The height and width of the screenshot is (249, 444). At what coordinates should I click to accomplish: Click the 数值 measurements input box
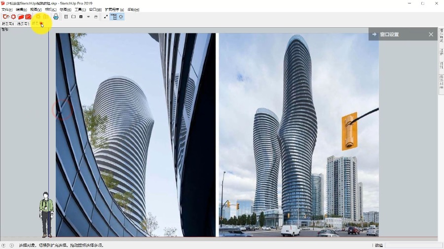pos(413,246)
